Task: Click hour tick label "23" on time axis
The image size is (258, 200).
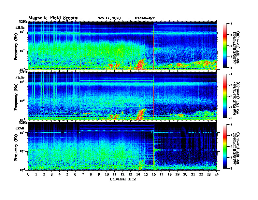Action: 208,174
